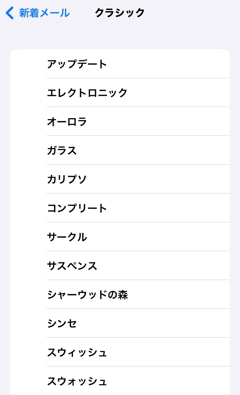Tap the checkmark area beside コンプリート

tap(29, 208)
